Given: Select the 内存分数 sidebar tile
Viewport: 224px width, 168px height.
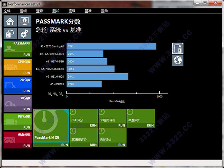Looking at the screenshot, I should [18, 119].
